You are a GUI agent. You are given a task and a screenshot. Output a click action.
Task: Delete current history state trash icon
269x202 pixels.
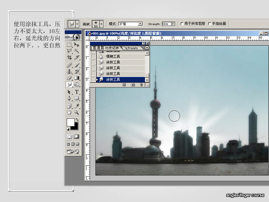click(141, 85)
